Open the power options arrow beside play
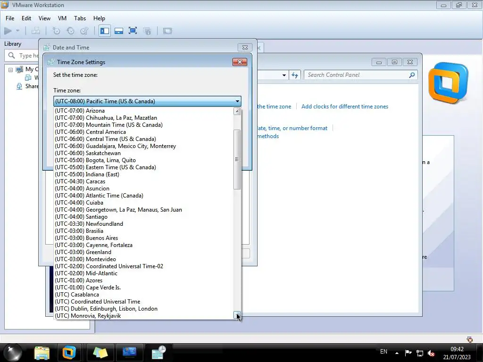The height and width of the screenshot is (362, 483). pos(17,31)
